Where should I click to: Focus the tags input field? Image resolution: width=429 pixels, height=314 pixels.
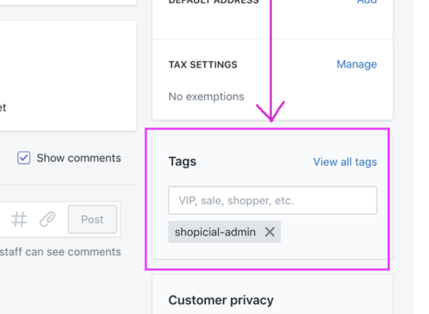coord(272,200)
